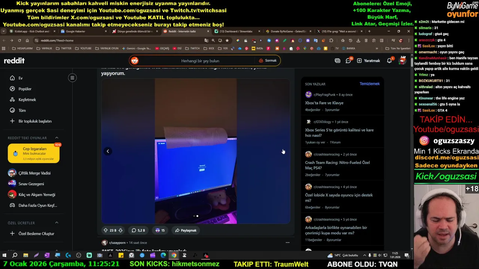The width and height of the screenshot is (479, 269).
Task: Open awards button showing 15
Action: click(160, 231)
